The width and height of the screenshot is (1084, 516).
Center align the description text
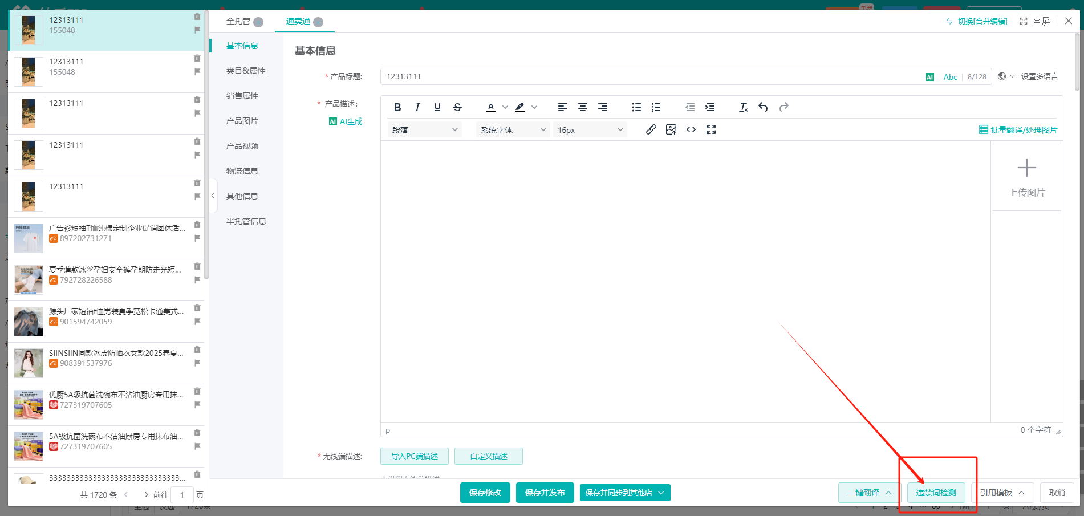point(583,107)
